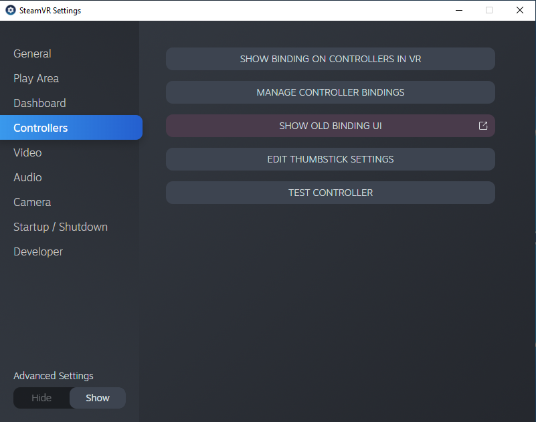Open the Camera settings tab

point(32,202)
